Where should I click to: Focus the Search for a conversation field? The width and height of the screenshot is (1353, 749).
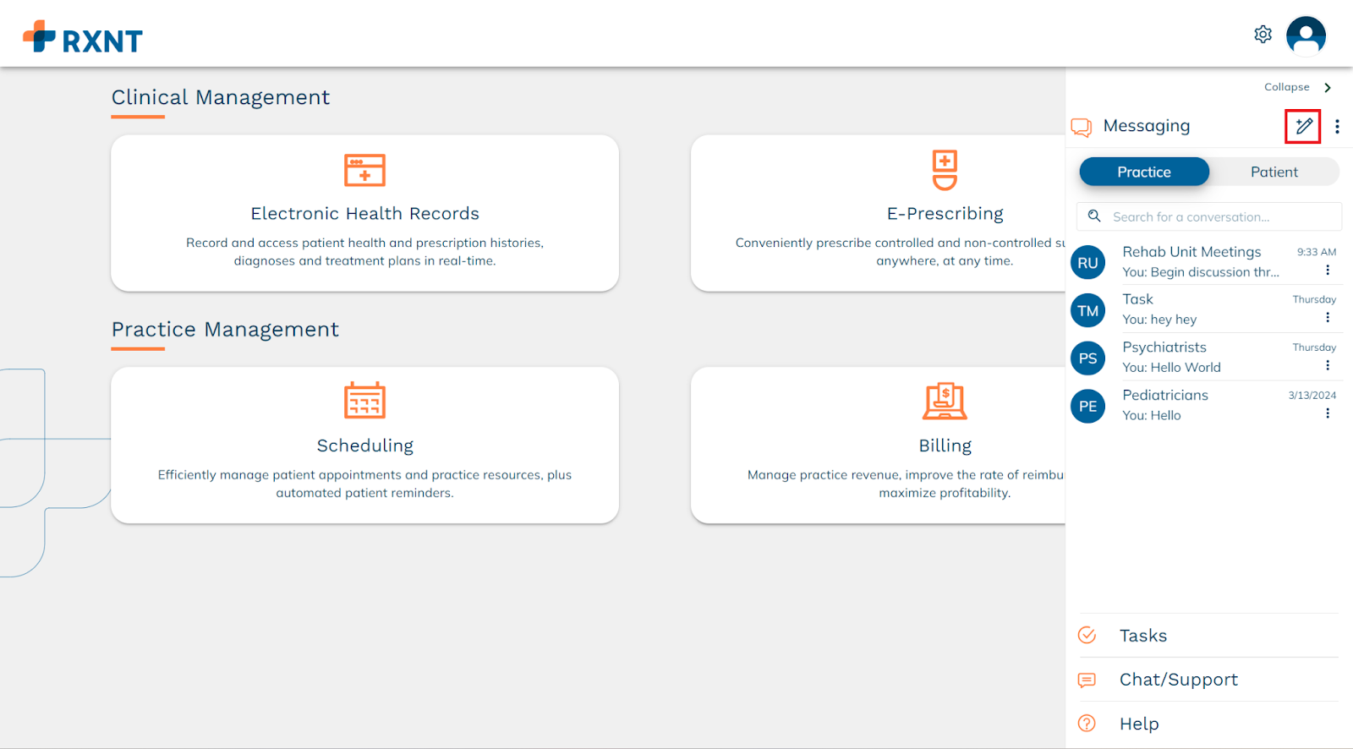[1209, 216]
